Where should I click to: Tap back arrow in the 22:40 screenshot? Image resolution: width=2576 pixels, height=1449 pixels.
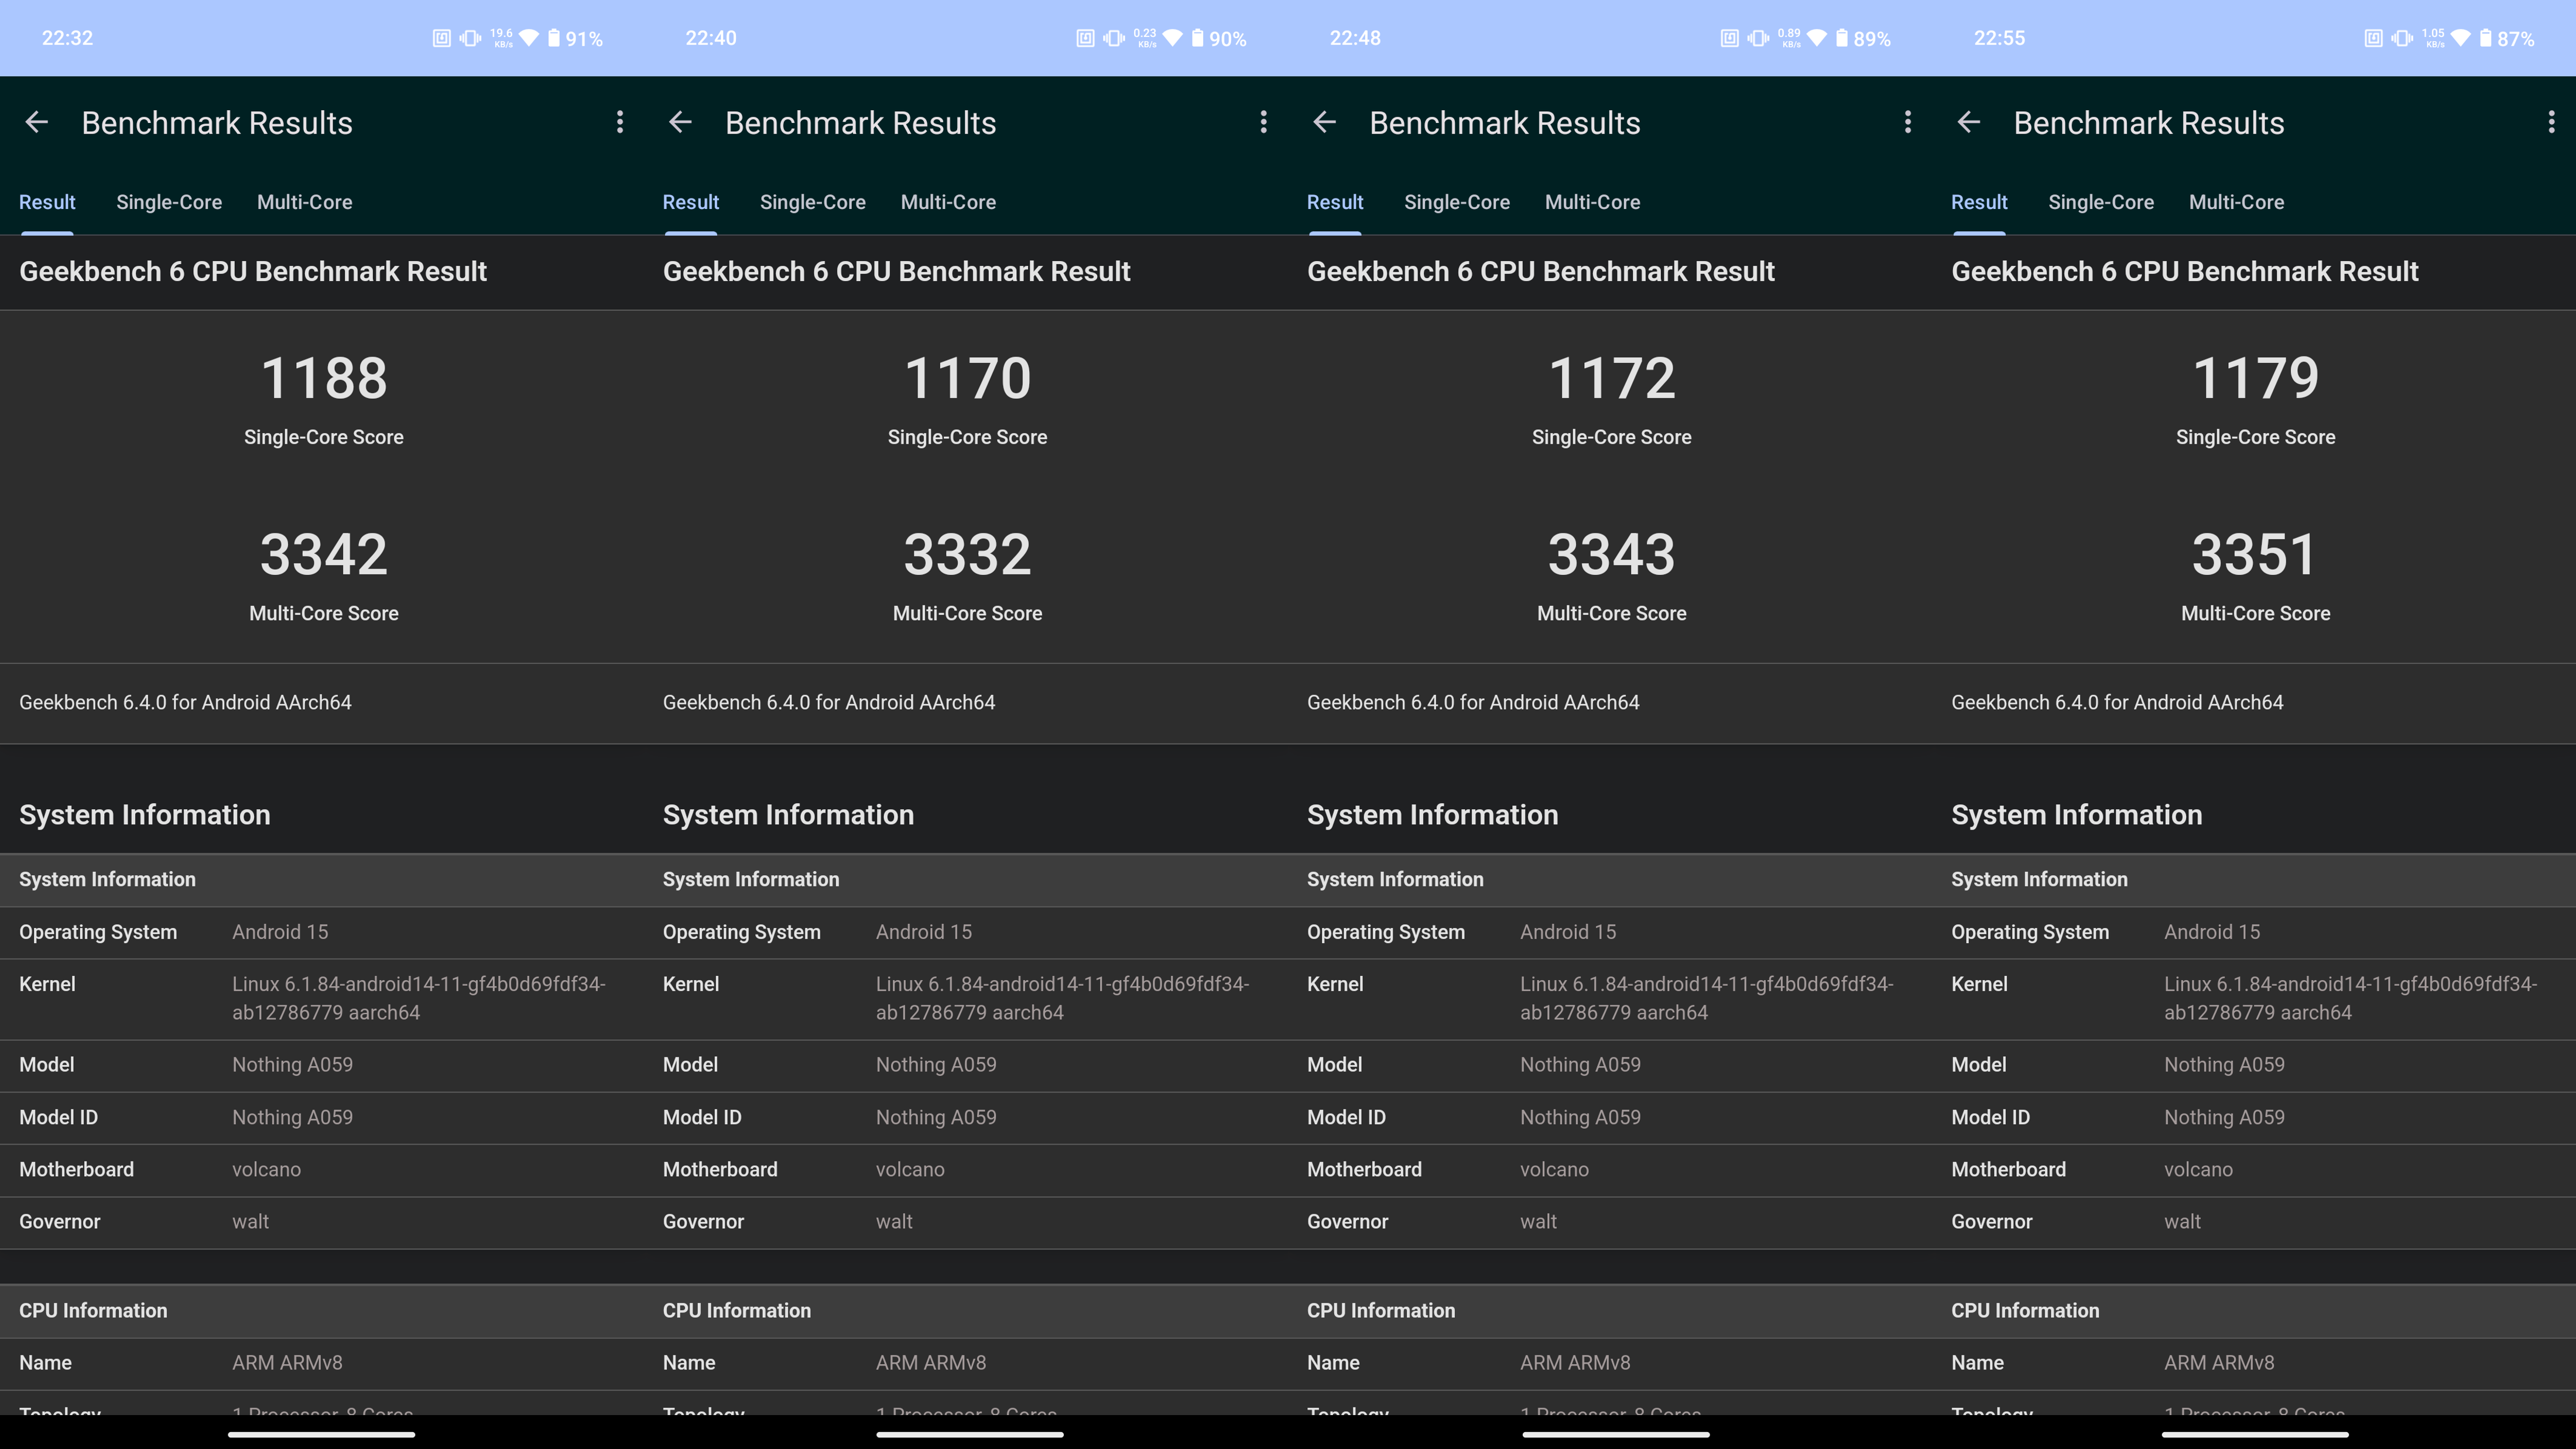click(680, 122)
